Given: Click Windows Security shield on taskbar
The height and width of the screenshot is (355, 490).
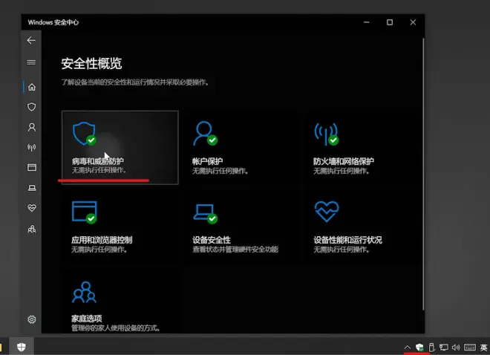Looking at the screenshot, I should (x=22, y=347).
